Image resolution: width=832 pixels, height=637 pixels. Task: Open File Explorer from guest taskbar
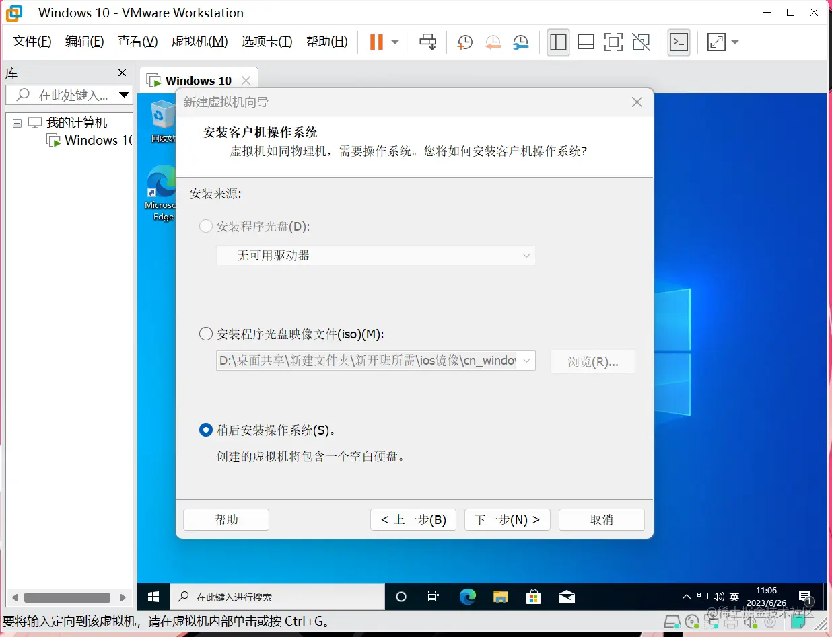point(500,597)
